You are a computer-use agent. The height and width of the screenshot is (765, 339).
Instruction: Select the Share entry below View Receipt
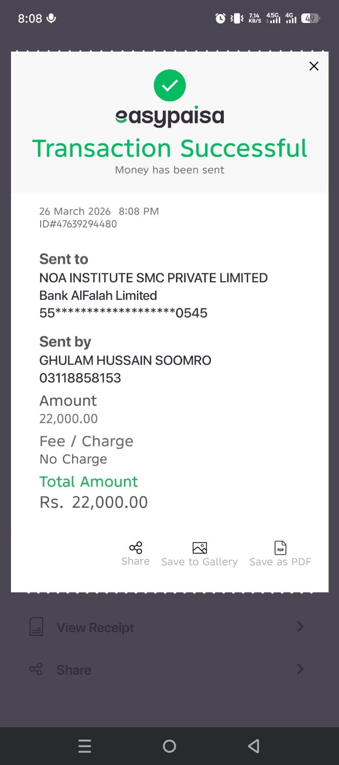tap(74, 670)
